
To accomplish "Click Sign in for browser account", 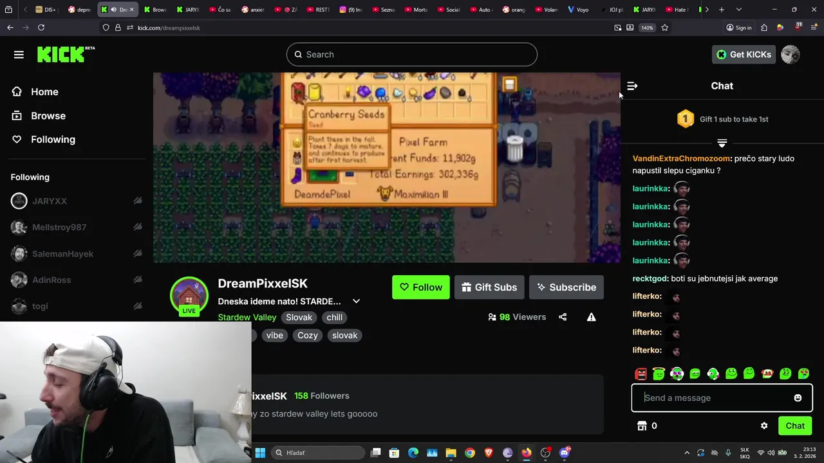I will (x=738, y=28).
